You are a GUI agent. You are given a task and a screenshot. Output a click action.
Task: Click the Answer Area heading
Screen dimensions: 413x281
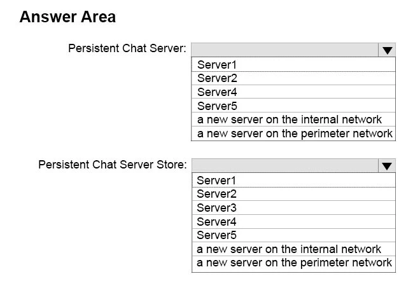pyautogui.click(x=67, y=17)
